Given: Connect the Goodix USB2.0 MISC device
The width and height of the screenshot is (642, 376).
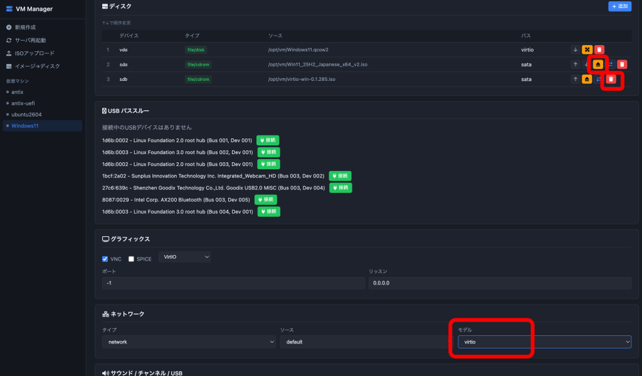Looking at the screenshot, I should pyautogui.click(x=340, y=188).
